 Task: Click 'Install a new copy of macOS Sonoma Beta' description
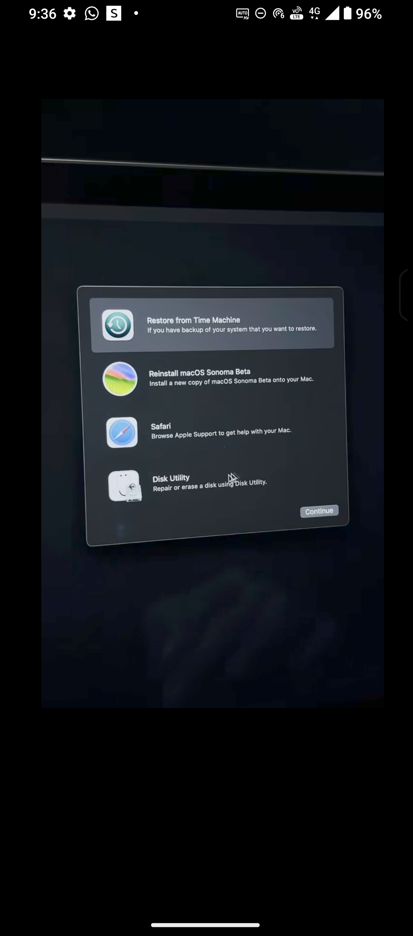(x=231, y=381)
